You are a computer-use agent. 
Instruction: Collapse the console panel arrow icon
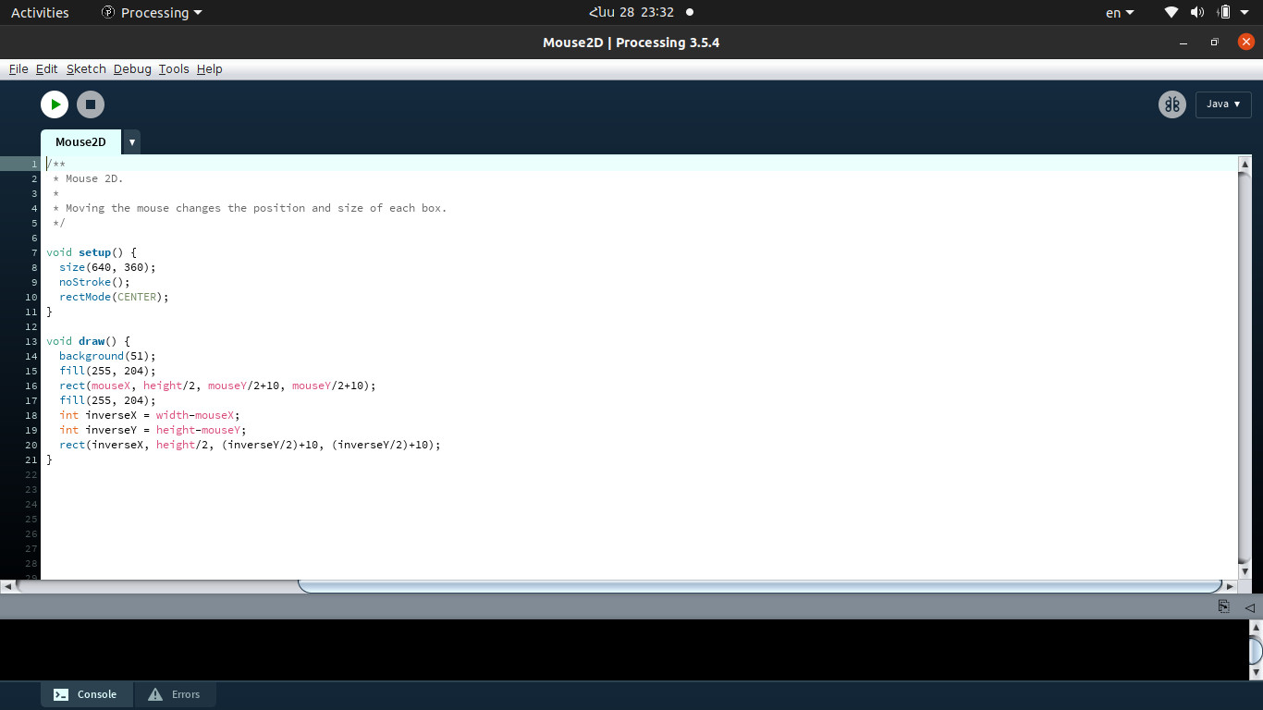[1250, 607]
